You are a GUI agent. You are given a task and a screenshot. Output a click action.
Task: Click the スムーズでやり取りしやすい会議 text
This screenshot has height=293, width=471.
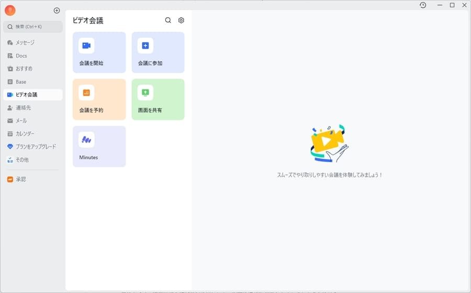pos(330,175)
